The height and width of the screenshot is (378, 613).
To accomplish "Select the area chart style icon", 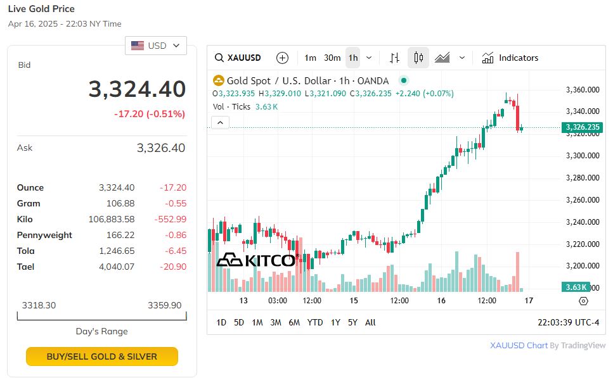I will [442, 58].
